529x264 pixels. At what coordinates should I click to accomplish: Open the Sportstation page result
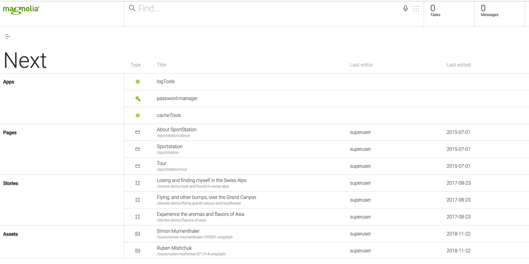pos(169,147)
